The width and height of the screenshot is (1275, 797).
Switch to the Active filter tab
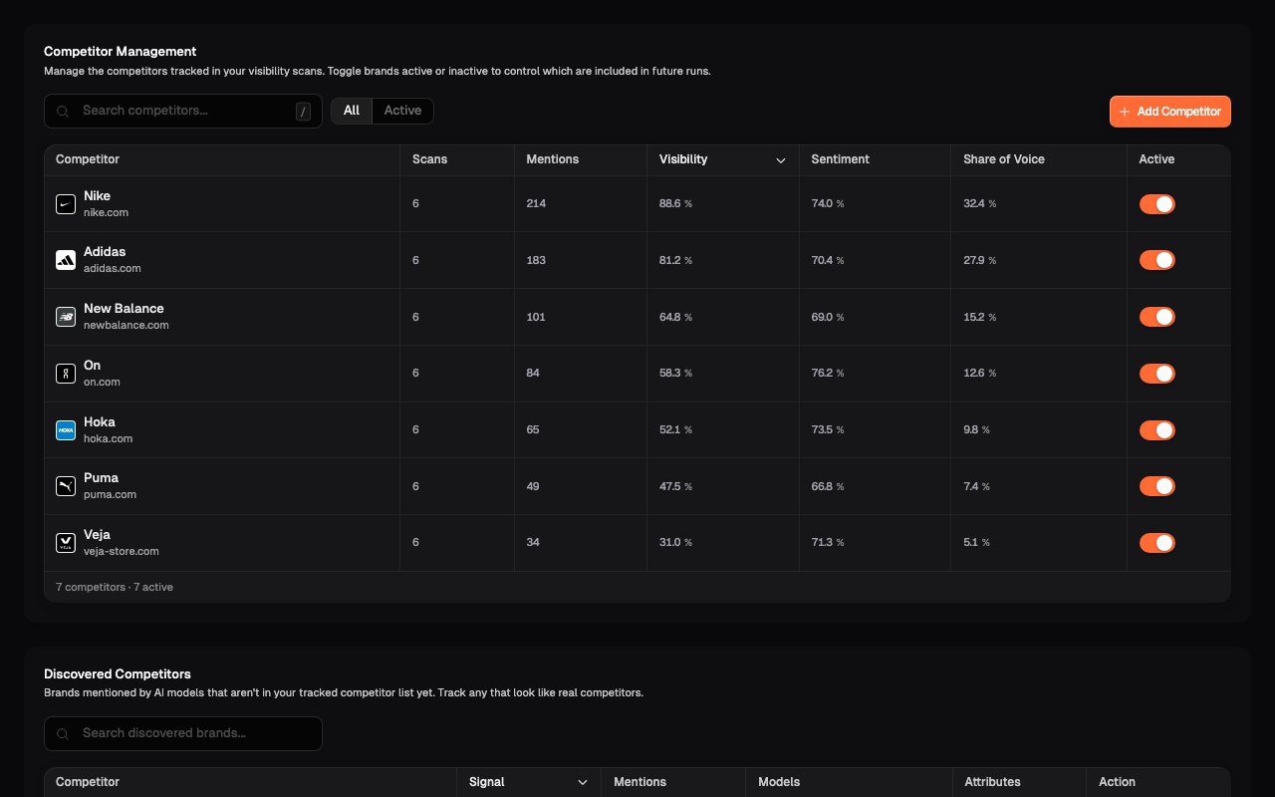coord(402,111)
